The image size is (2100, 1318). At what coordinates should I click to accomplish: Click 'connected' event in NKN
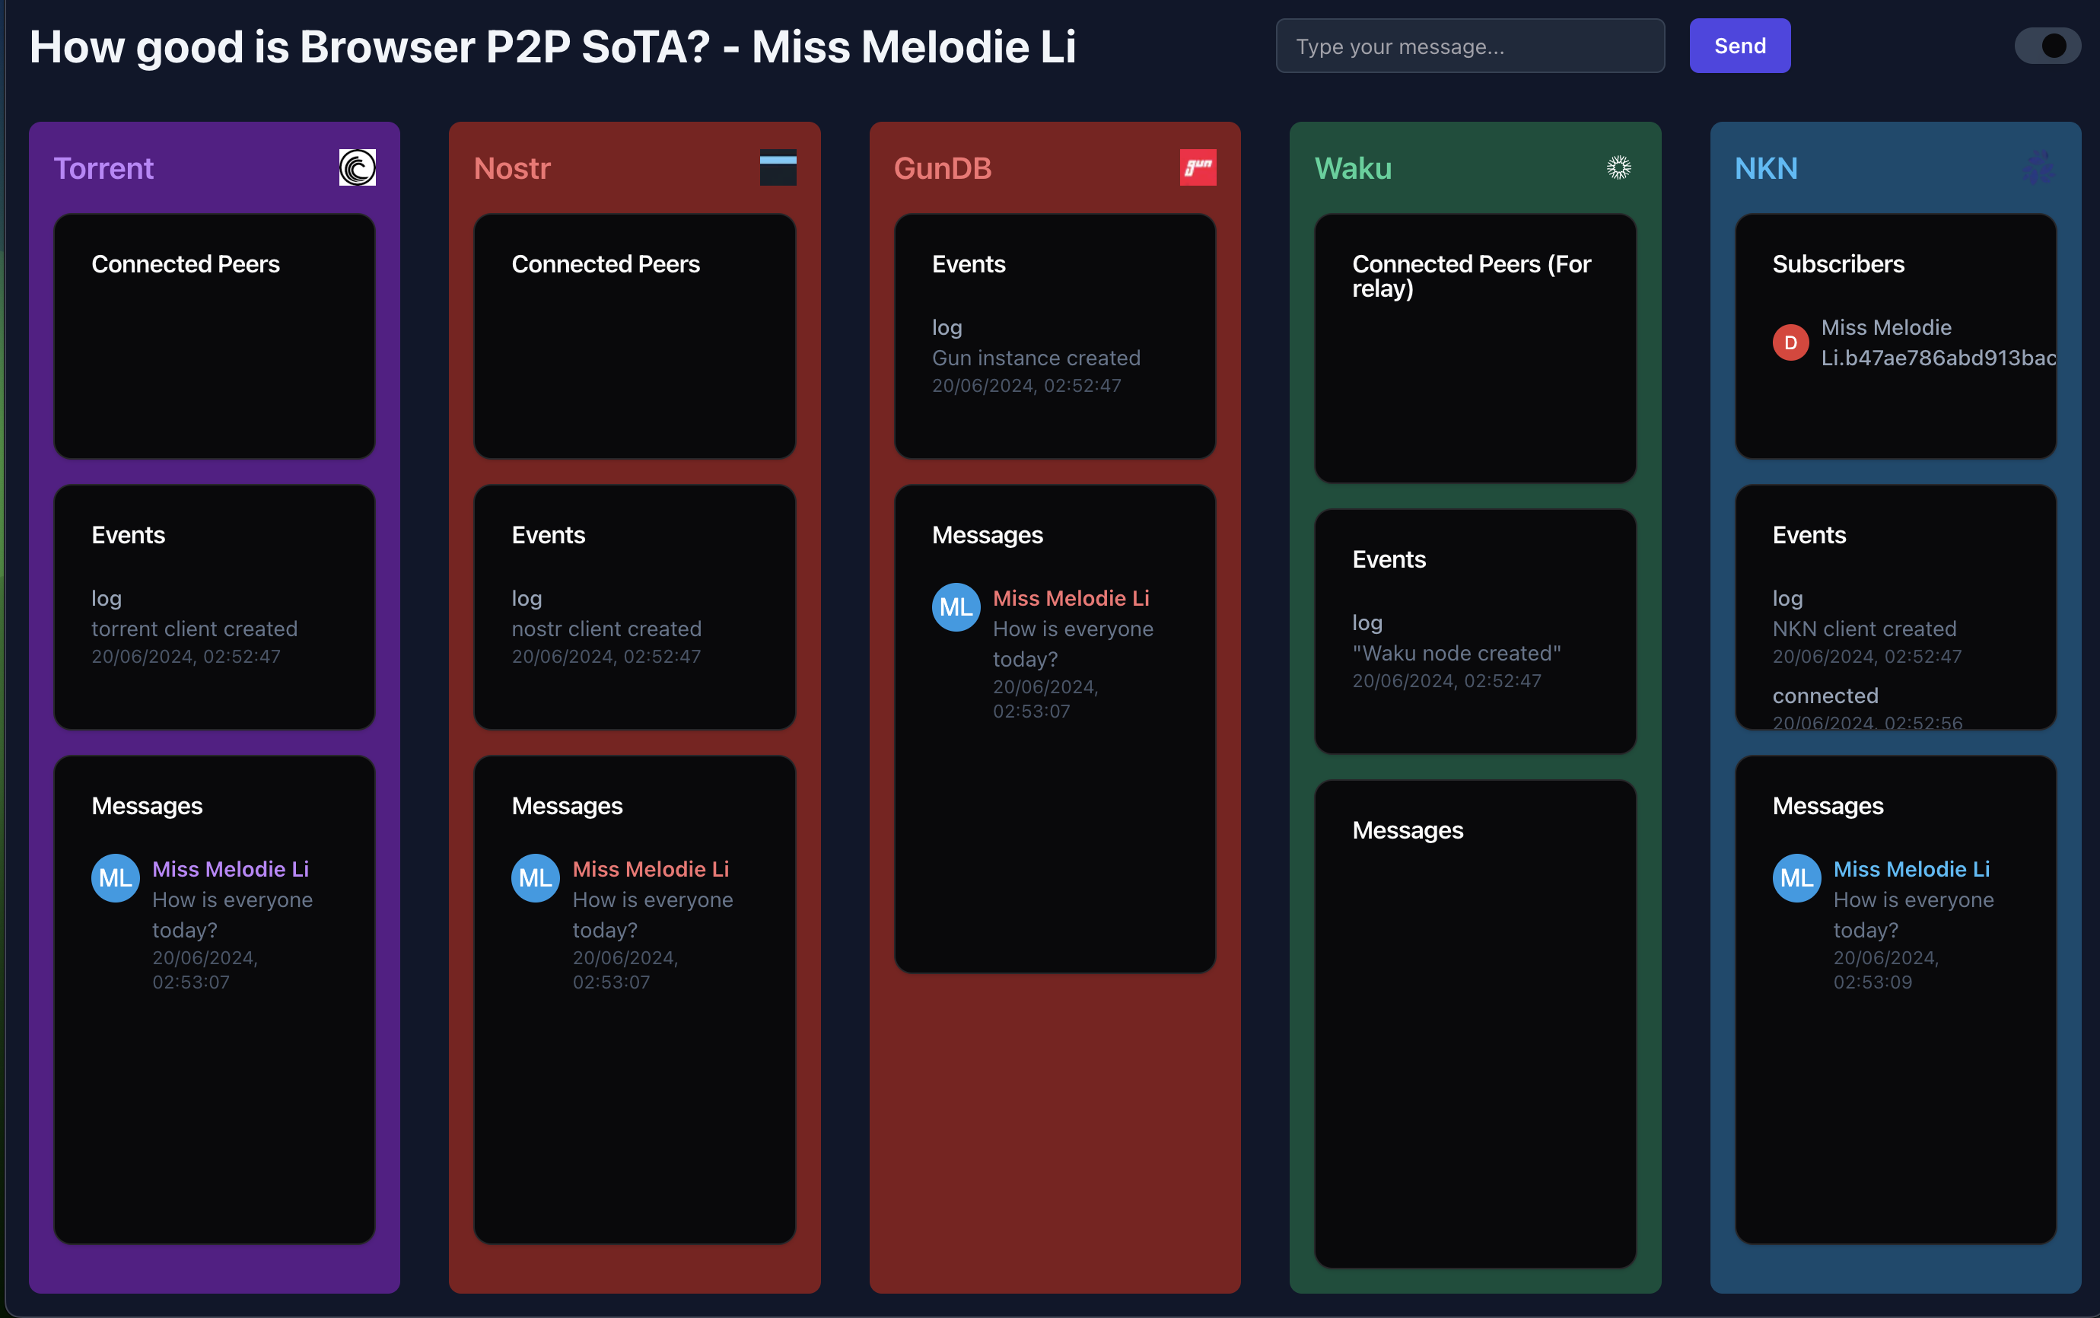[x=1825, y=696]
